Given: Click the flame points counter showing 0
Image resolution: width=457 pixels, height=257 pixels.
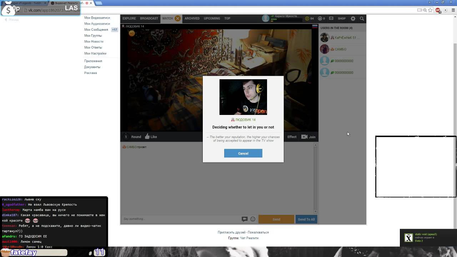Looking at the screenshot, I should (321, 19).
